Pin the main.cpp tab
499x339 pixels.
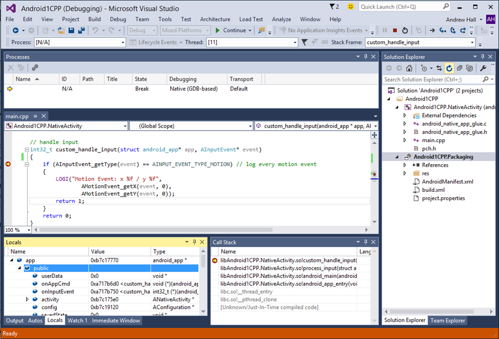tap(35, 116)
